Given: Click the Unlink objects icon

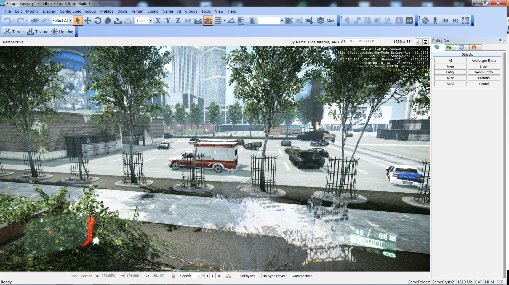Looking at the screenshot, I should [45, 21].
